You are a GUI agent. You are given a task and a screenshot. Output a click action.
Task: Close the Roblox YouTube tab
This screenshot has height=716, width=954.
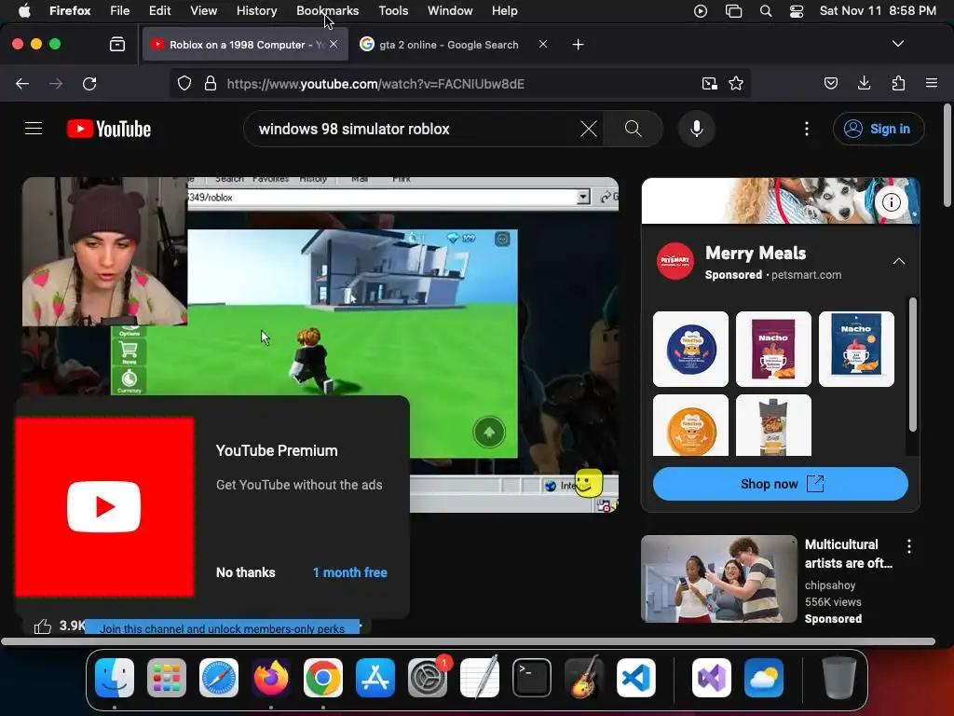coord(334,44)
